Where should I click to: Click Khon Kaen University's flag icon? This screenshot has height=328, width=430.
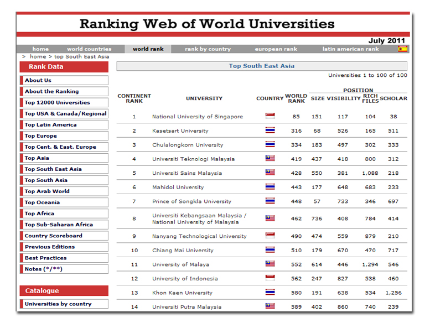[x=270, y=292]
